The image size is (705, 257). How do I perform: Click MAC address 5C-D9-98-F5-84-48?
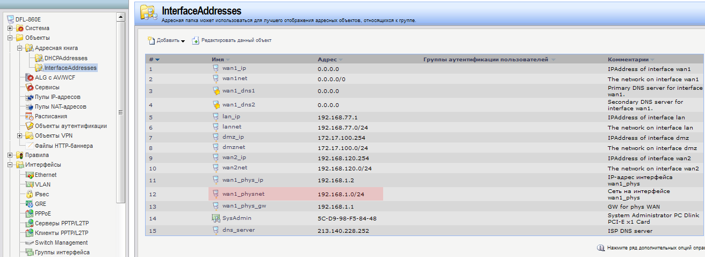coord(347,218)
